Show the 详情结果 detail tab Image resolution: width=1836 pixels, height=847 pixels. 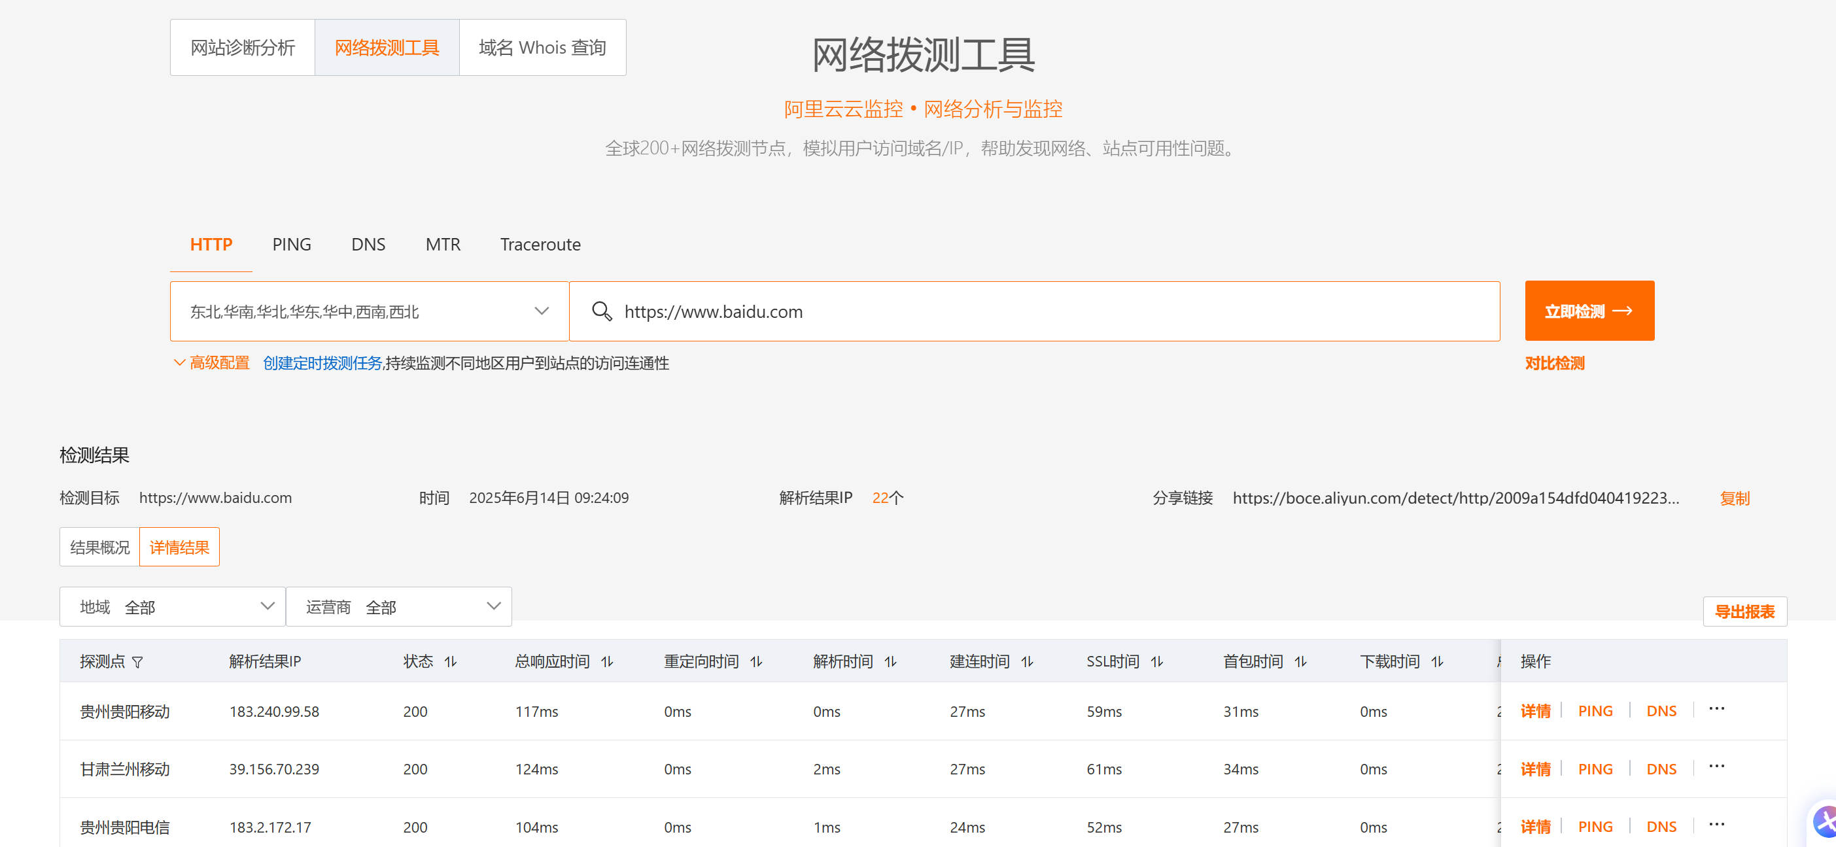(180, 547)
